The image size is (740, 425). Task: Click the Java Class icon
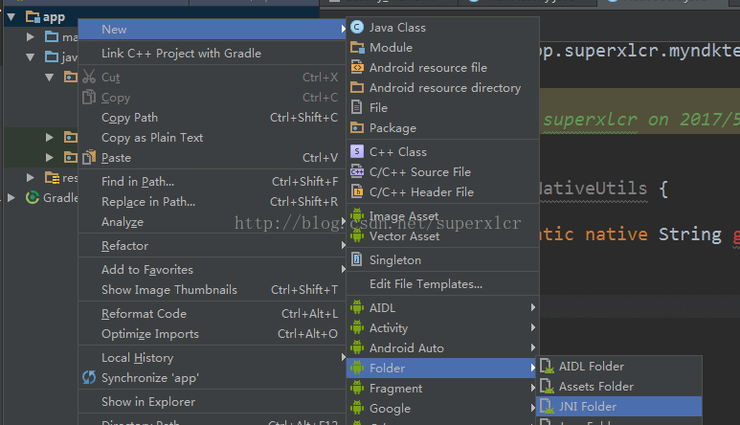click(x=357, y=28)
